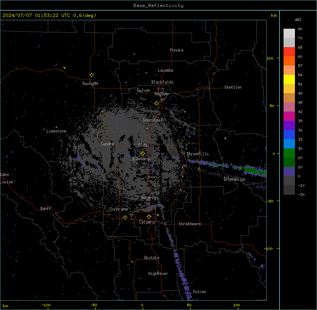
Task: Select the magenta 42-39 dBZ legend swatch
Action: pos(289,116)
